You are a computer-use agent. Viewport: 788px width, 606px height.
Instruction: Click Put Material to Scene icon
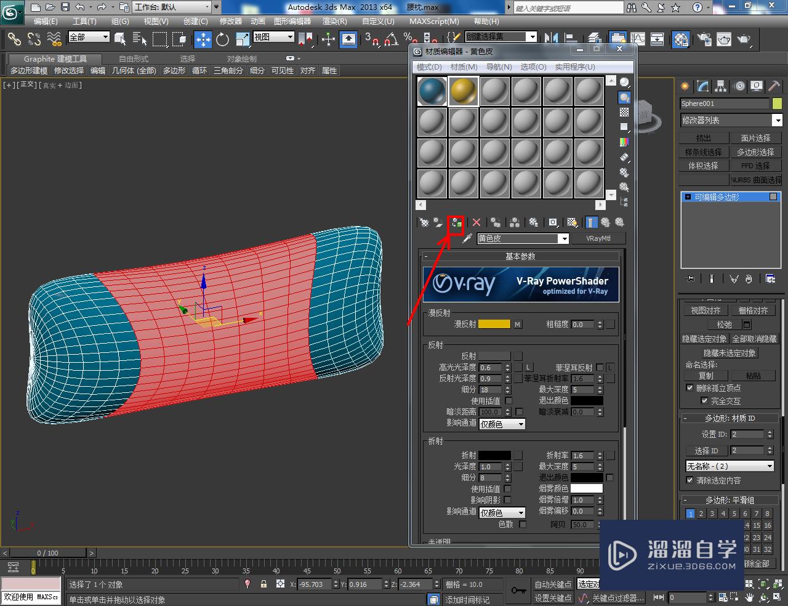(438, 223)
